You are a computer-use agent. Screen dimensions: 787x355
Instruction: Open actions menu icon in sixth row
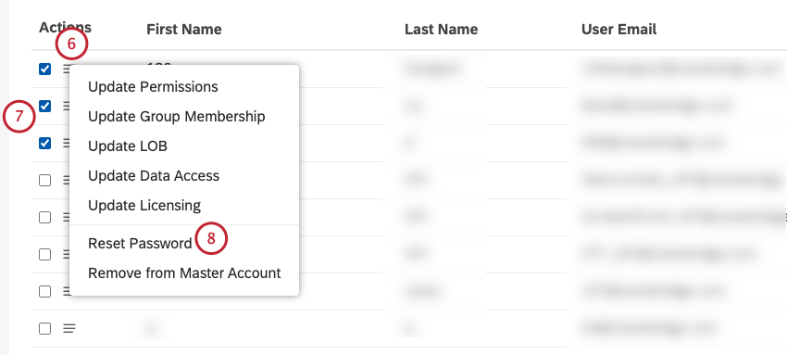(x=67, y=255)
